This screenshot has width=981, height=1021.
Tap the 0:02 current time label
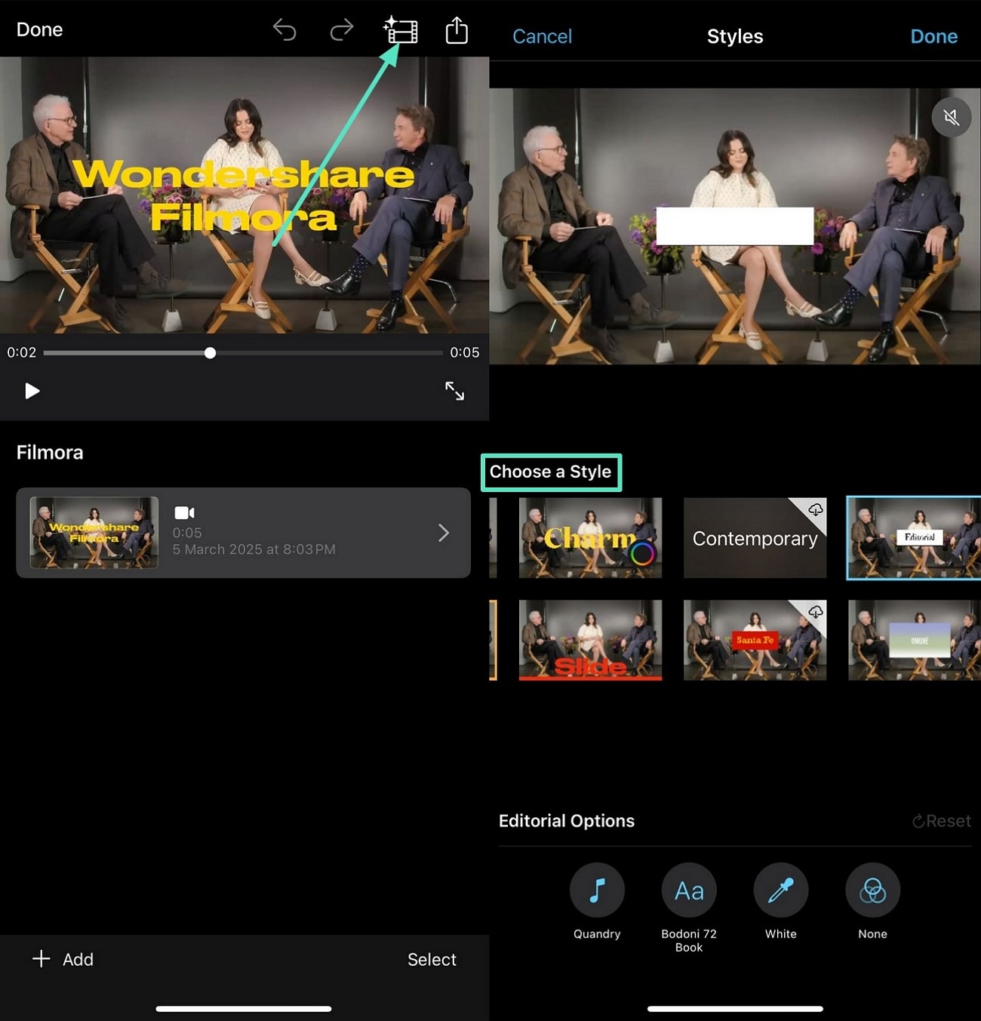22,352
